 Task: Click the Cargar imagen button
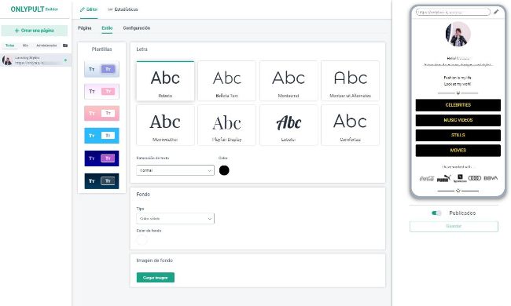(x=156, y=278)
